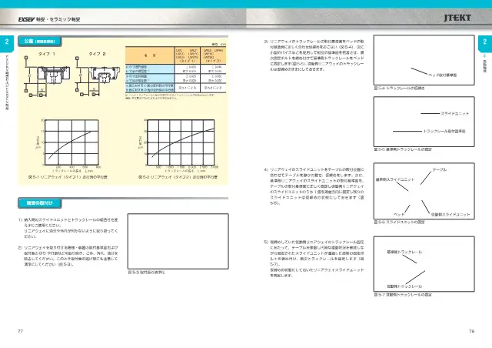Click the ベッド取付基準面 label in Fig 5-4
Screen dimensions: 492x348
442,75
